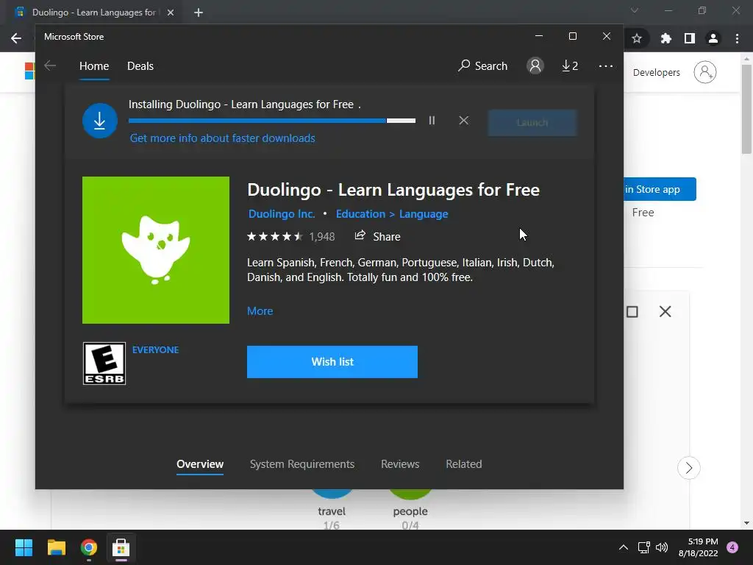The height and width of the screenshot is (565, 753).
Task: Click next arrow on web page carousel
Action: [x=688, y=468]
